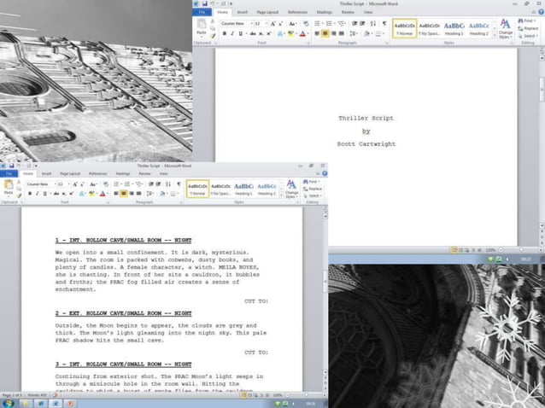
Task: Center text in title-page Word window
Action: coord(325,33)
